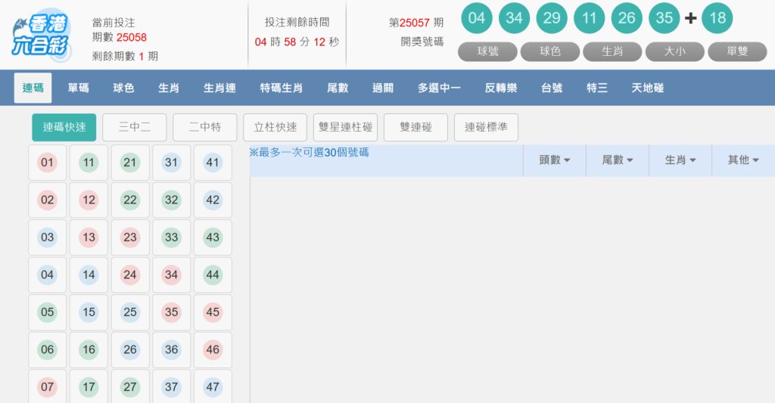Viewport: 775px width, 403px height.
Task: Select number ball 05
Action: 48,312
